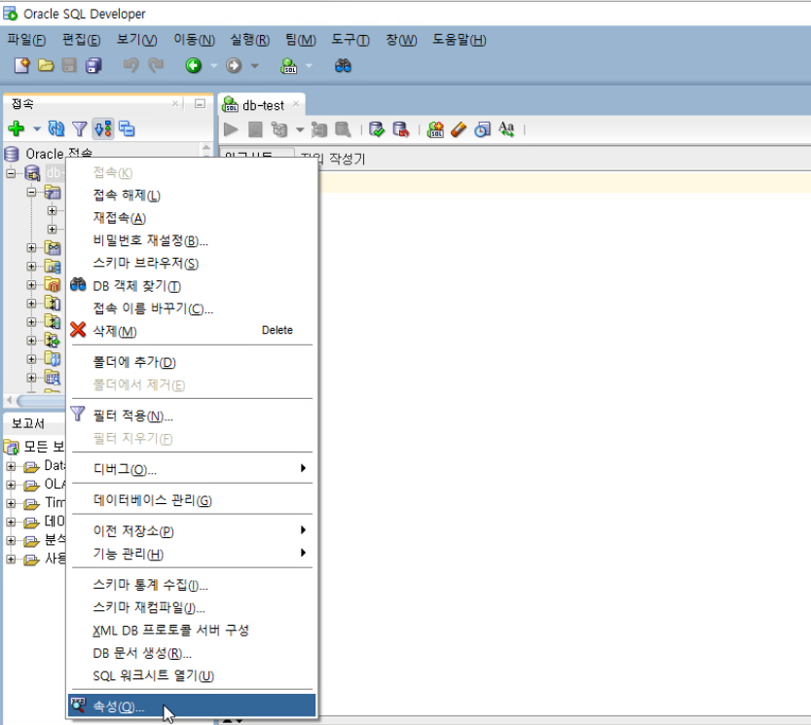Open a file with the folder icon
This screenshot has height=725, width=811.
[46, 65]
